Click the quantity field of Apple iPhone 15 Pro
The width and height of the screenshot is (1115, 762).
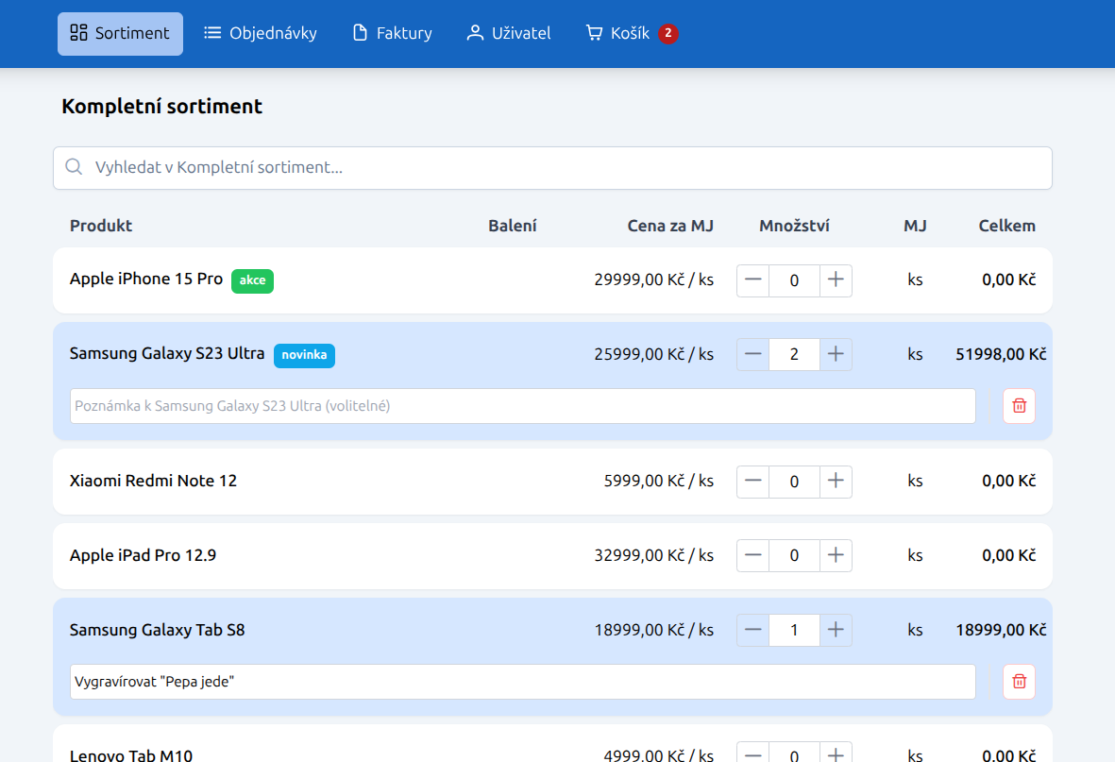[794, 280]
